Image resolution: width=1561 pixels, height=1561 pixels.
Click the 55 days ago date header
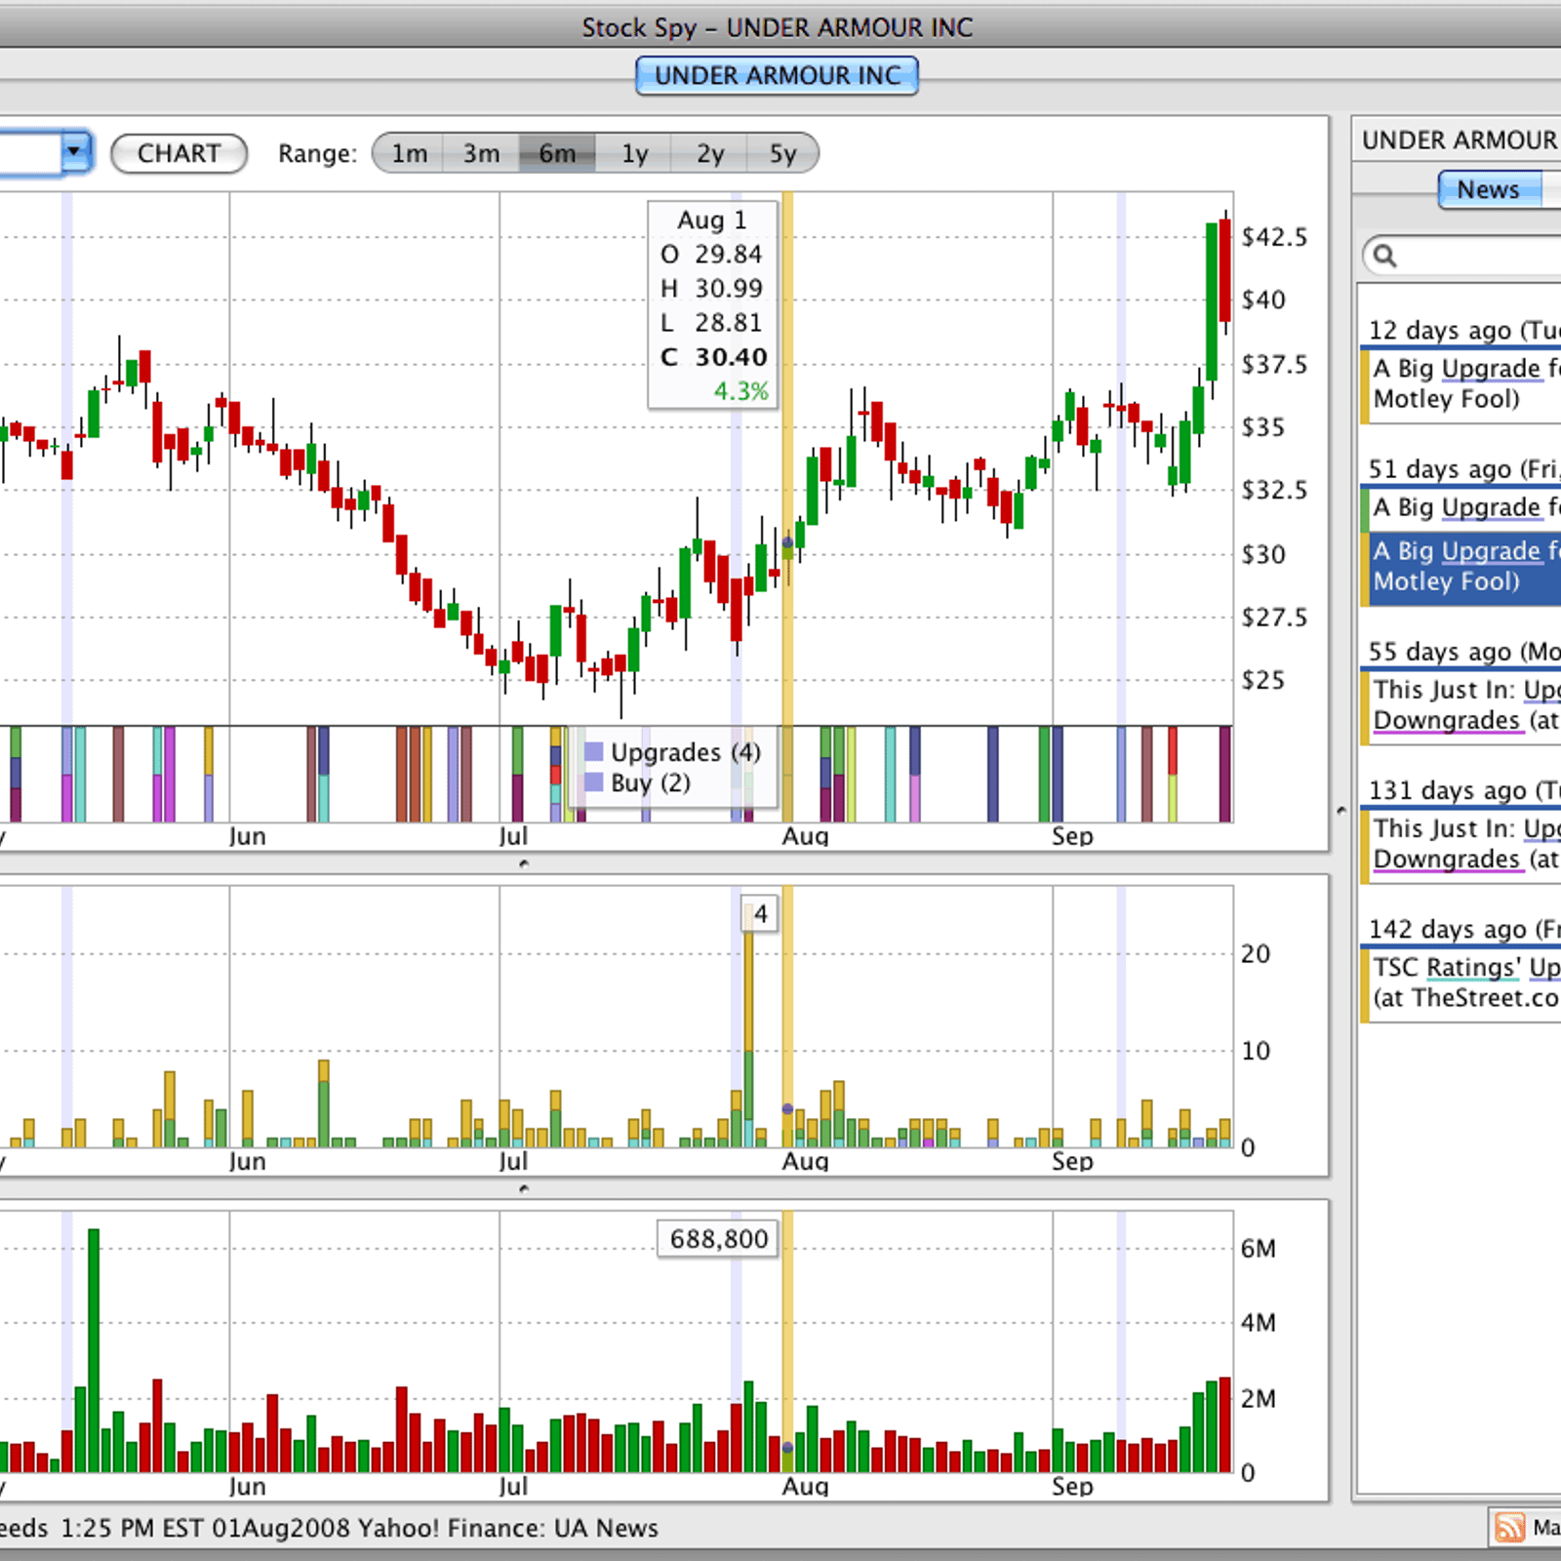point(1462,651)
